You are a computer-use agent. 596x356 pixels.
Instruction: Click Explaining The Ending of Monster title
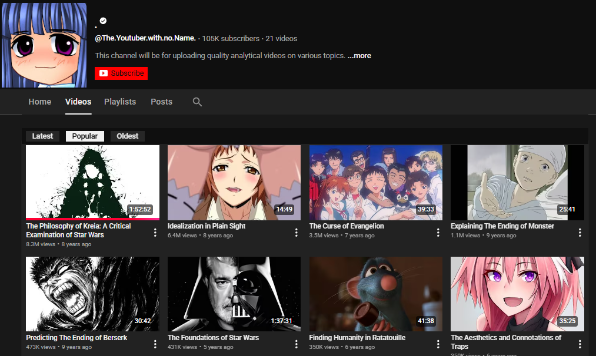click(502, 226)
